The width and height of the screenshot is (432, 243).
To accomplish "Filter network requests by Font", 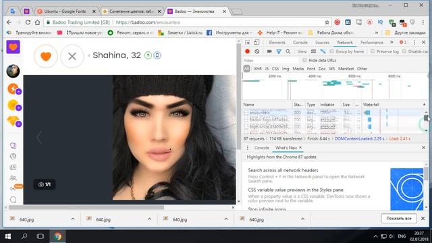I will (x=310, y=69).
